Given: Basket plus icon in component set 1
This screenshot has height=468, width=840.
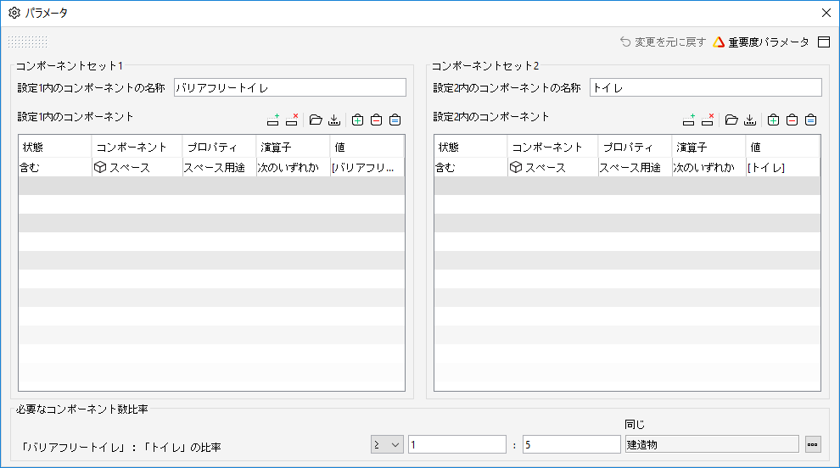Looking at the screenshot, I should [358, 120].
